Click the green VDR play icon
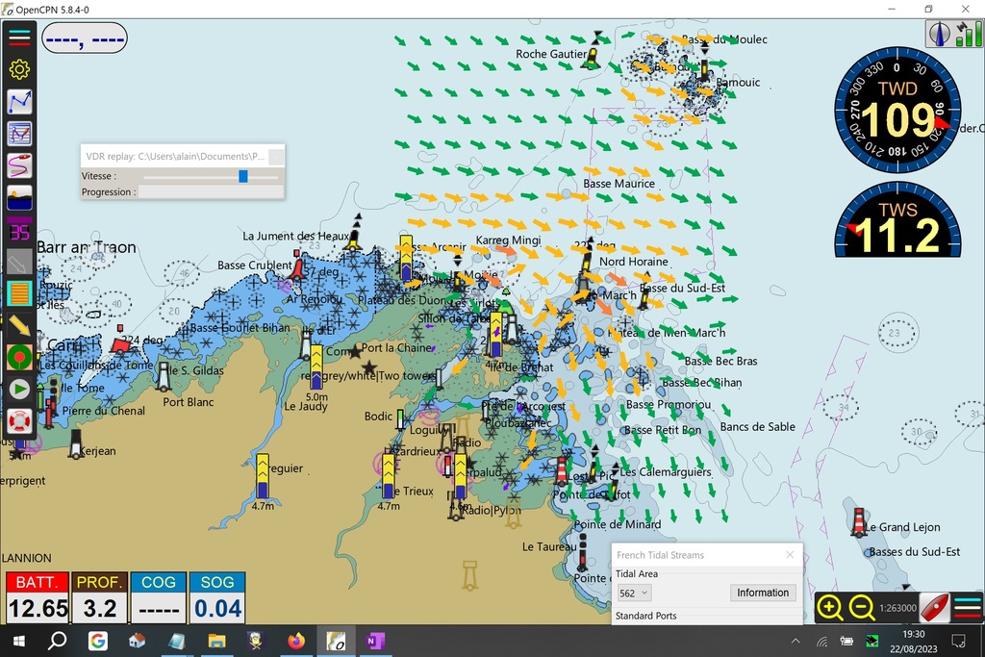 [19, 390]
